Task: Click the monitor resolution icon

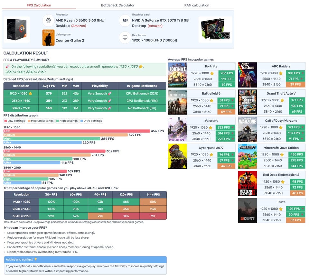Action: 125,37
